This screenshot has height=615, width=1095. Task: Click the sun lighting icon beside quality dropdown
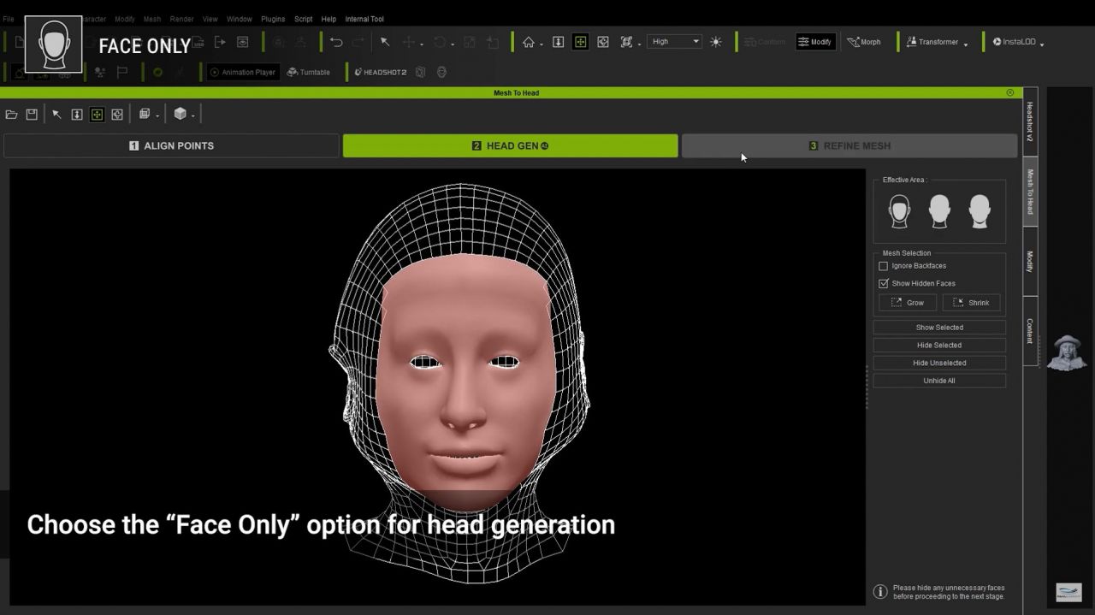coord(716,42)
